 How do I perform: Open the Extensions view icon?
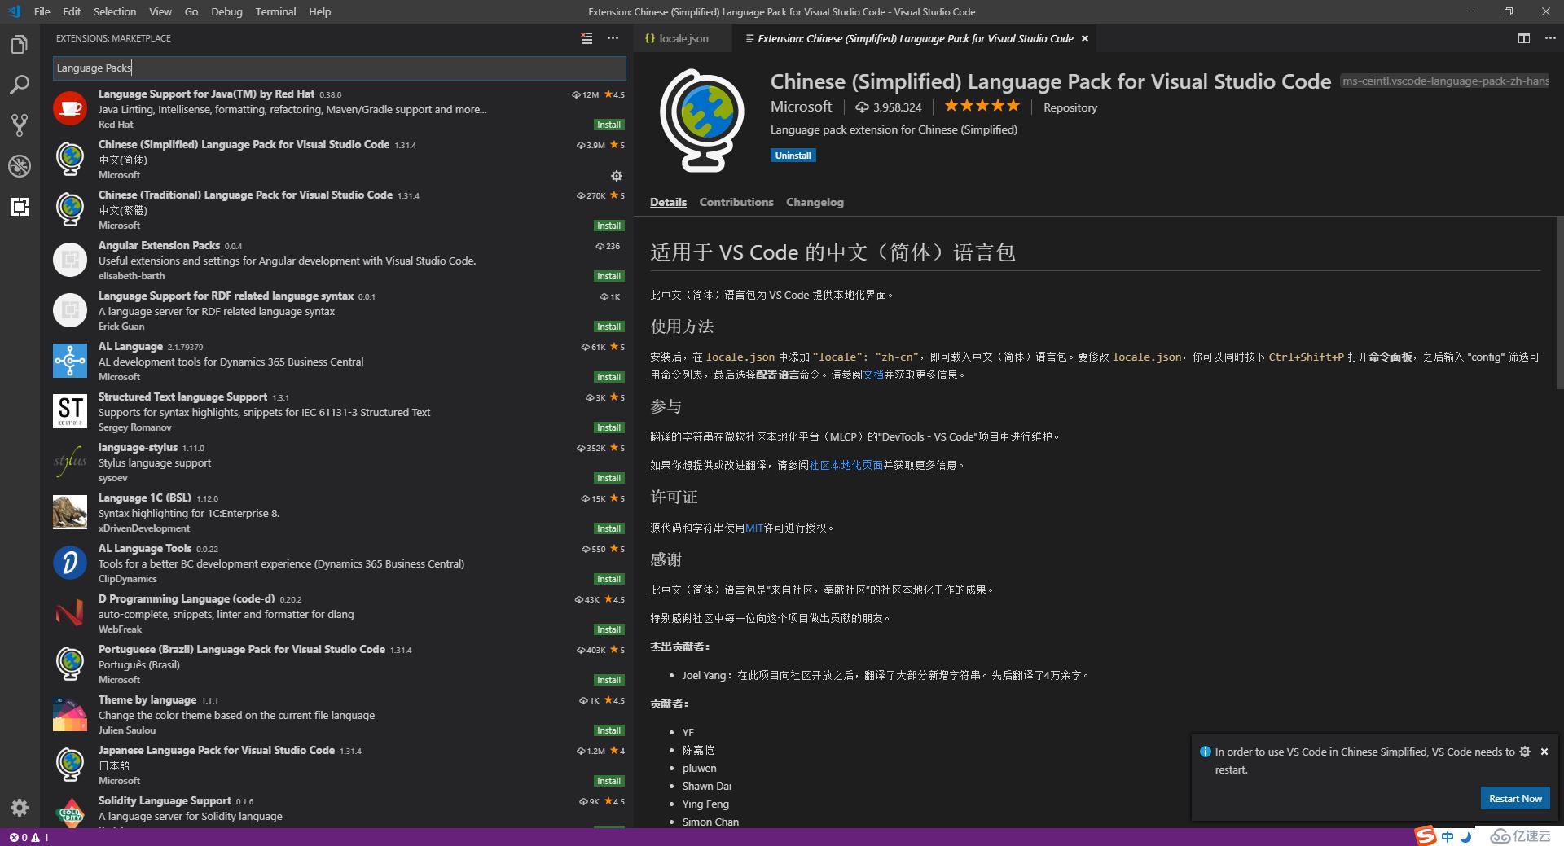pos(20,207)
